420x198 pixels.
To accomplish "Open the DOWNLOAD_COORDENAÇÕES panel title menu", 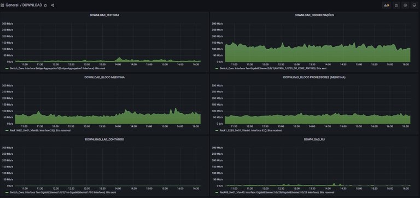I will tap(314, 15).
